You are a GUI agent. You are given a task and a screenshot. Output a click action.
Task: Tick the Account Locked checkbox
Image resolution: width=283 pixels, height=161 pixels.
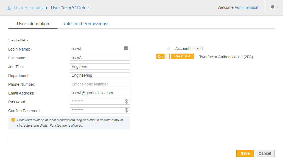[168, 49]
